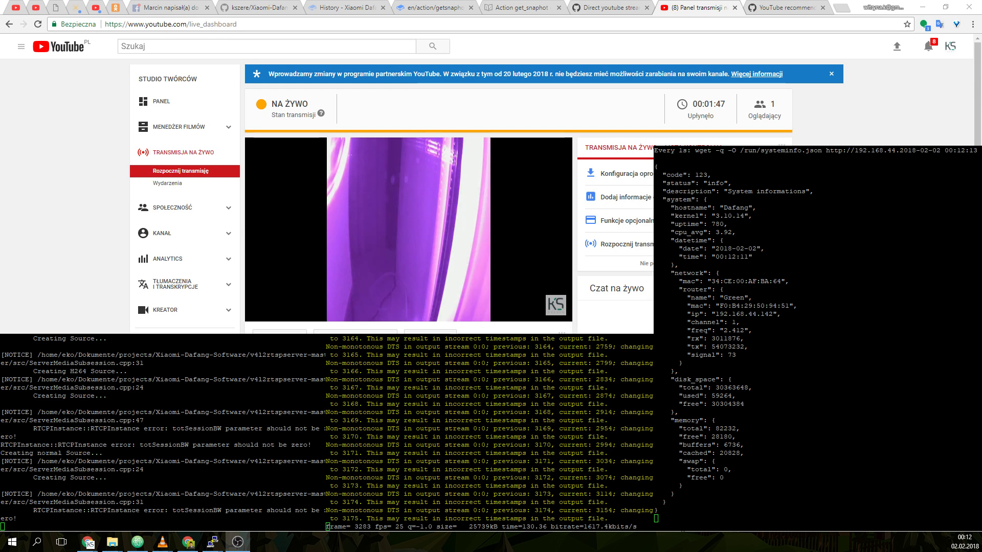Click the YouTube logo

[57, 46]
